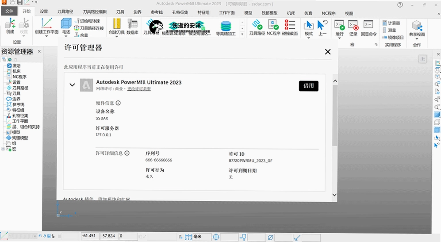Collapse the PowerMill Ultimate 2023 license details
This screenshot has height=242, width=441.
pyautogui.click(x=72, y=85)
